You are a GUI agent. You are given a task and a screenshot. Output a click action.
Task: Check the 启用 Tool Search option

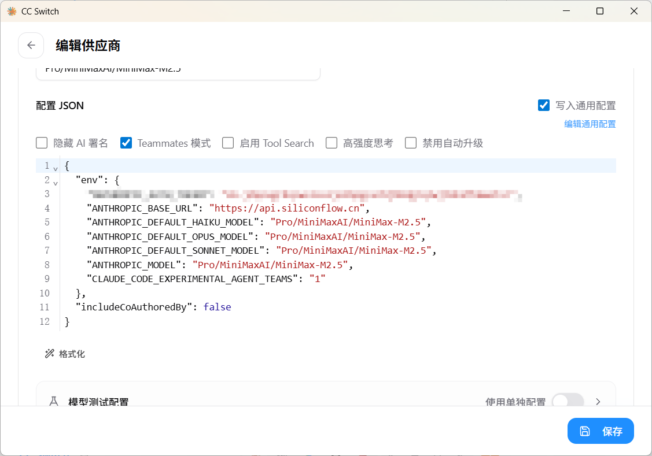pyautogui.click(x=228, y=143)
